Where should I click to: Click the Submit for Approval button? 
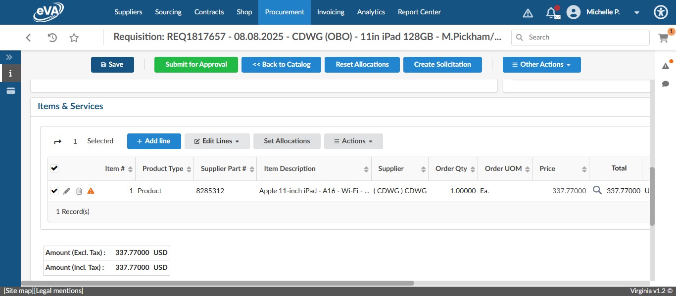(x=196, y=65)
